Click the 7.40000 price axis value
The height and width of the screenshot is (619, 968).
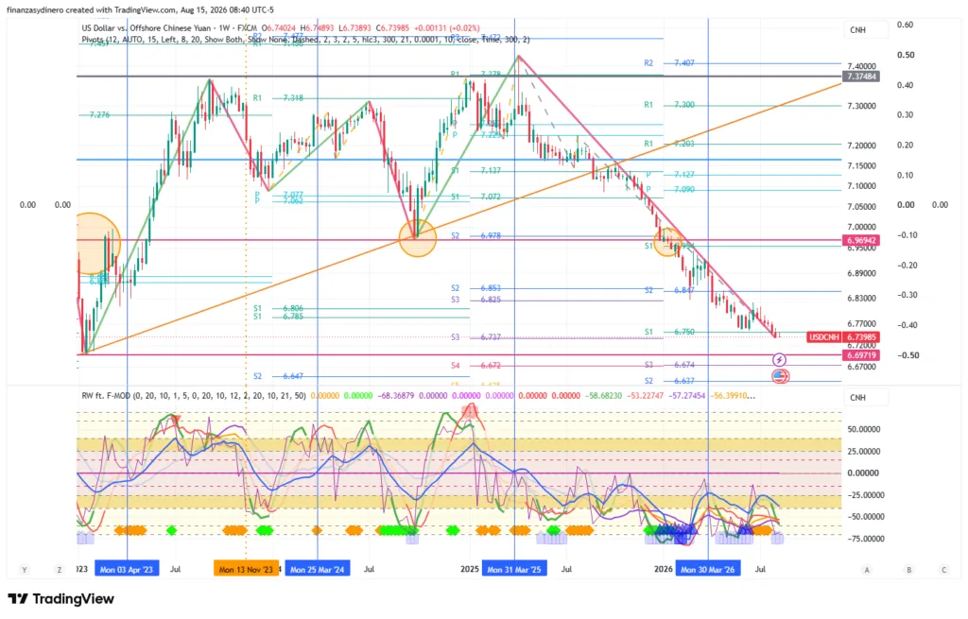coord(862,66)
